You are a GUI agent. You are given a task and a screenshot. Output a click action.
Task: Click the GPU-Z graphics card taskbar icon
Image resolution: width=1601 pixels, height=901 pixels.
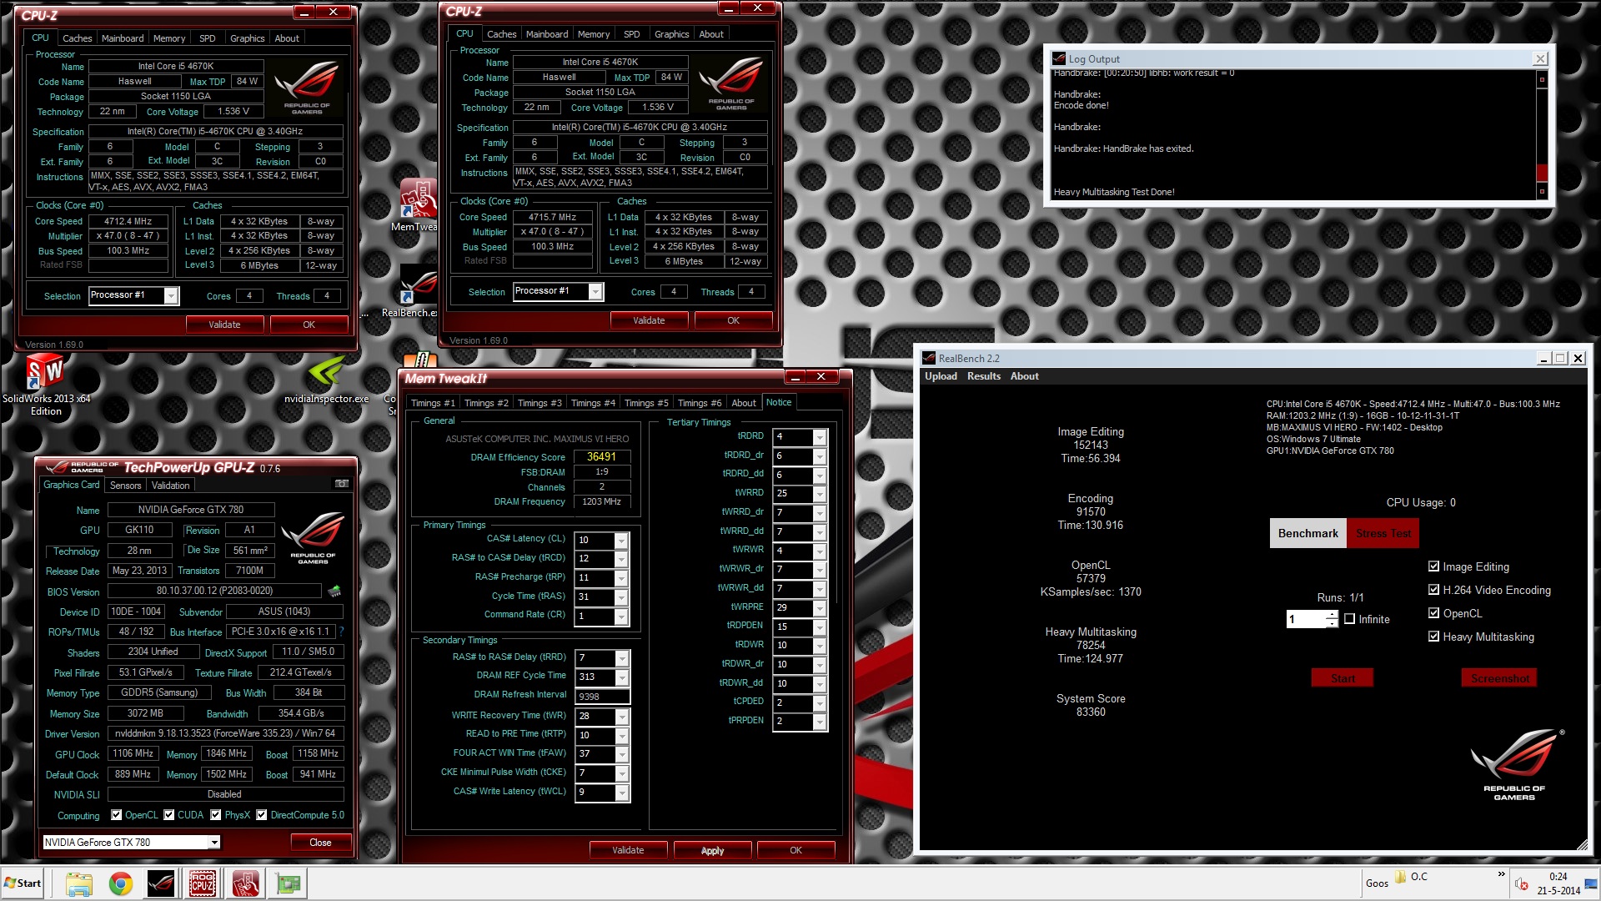(x=289, y=883)
